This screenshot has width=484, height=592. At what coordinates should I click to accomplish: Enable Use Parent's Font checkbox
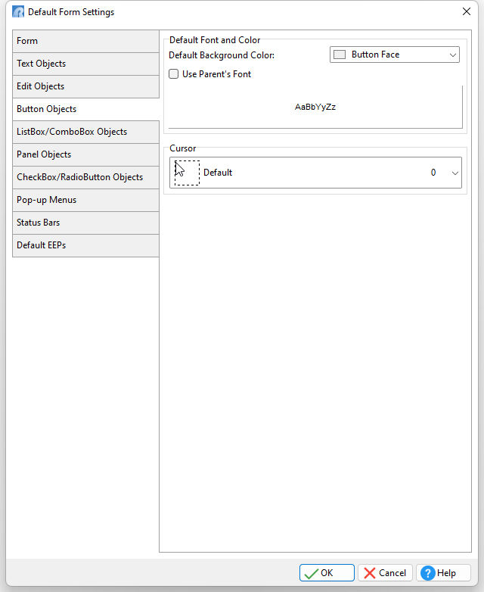pyautogui.click(x=173, y=74)
